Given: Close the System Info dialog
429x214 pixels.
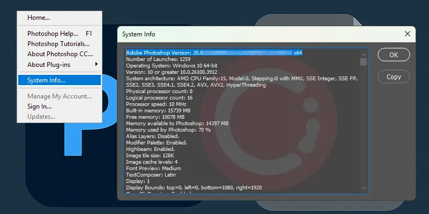Looking at the screenshot, I should point(408,34).
